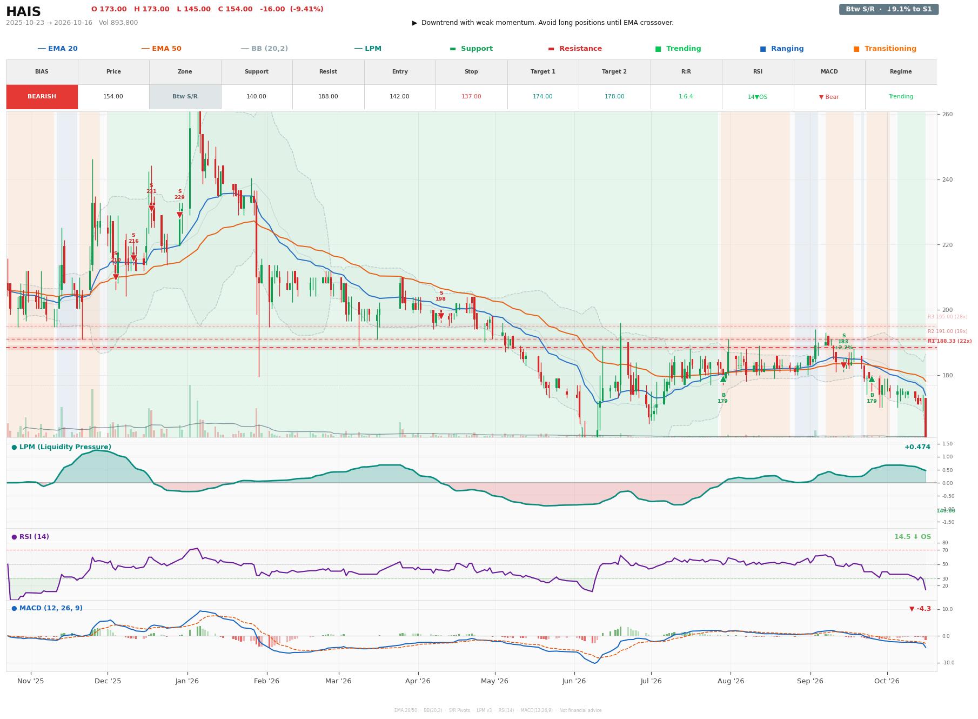This screenshot has width=978, height=719.
Task: Click the RSI cell showing 14 OS
Action: [x=758, y=97]
